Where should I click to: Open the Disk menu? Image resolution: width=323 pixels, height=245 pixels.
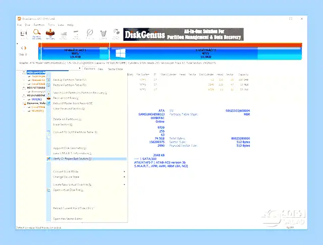[27, 25]
